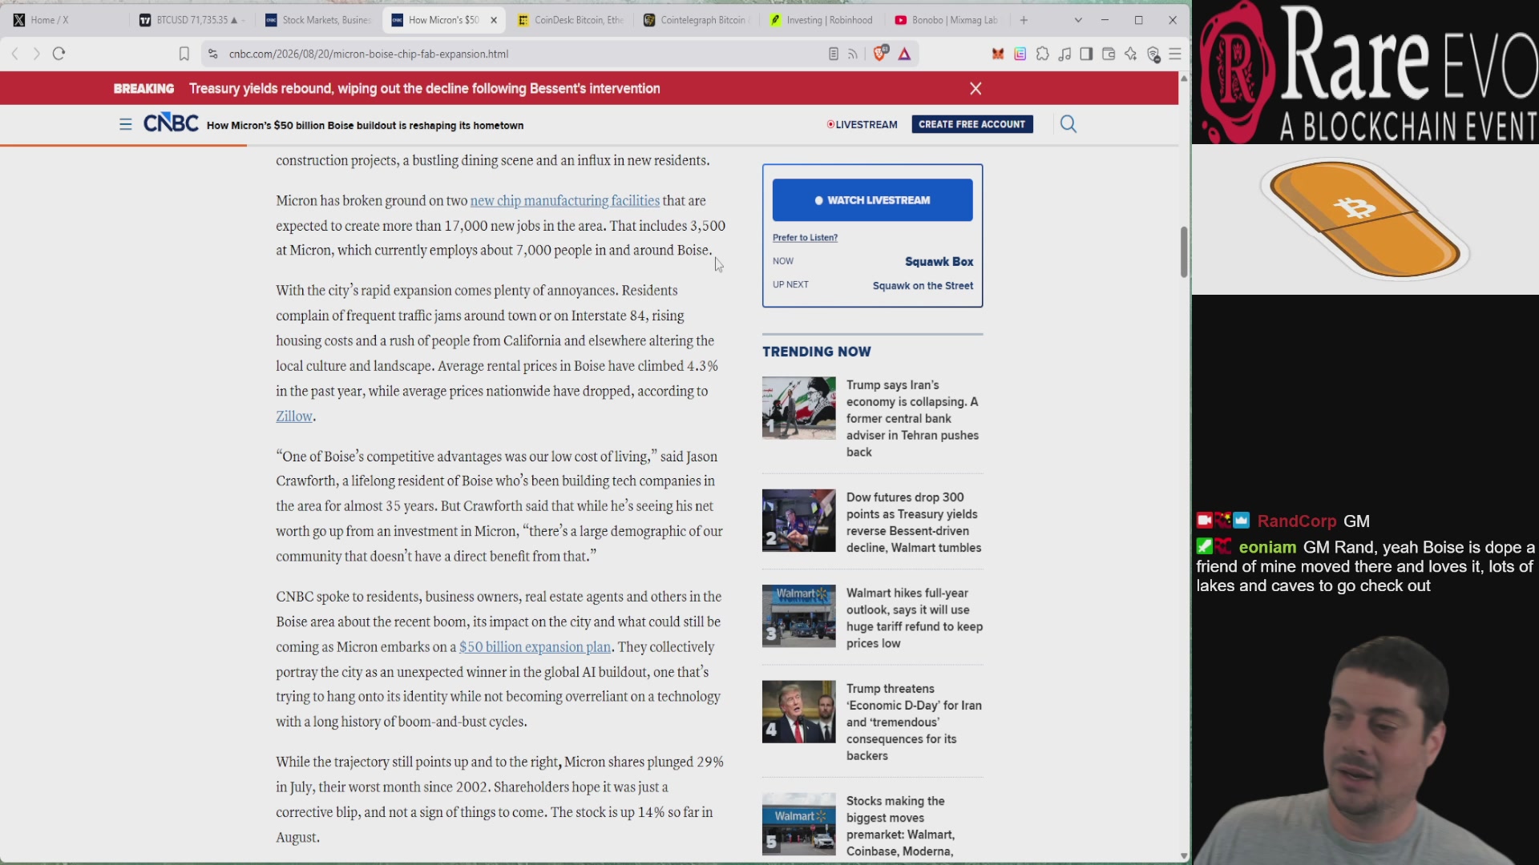Toggle the browser sidebar panel icon
The width and height of the screenshot is (1539, 865).
[1086, 54]
